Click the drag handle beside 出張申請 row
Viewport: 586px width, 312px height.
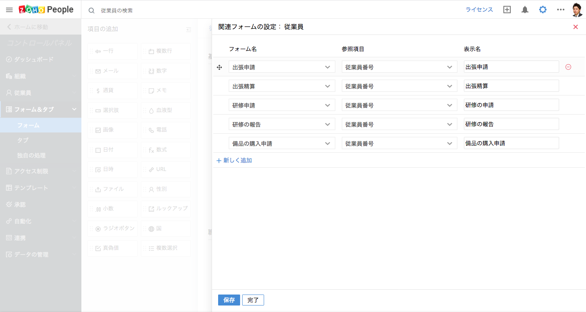(x=219, y=67)
